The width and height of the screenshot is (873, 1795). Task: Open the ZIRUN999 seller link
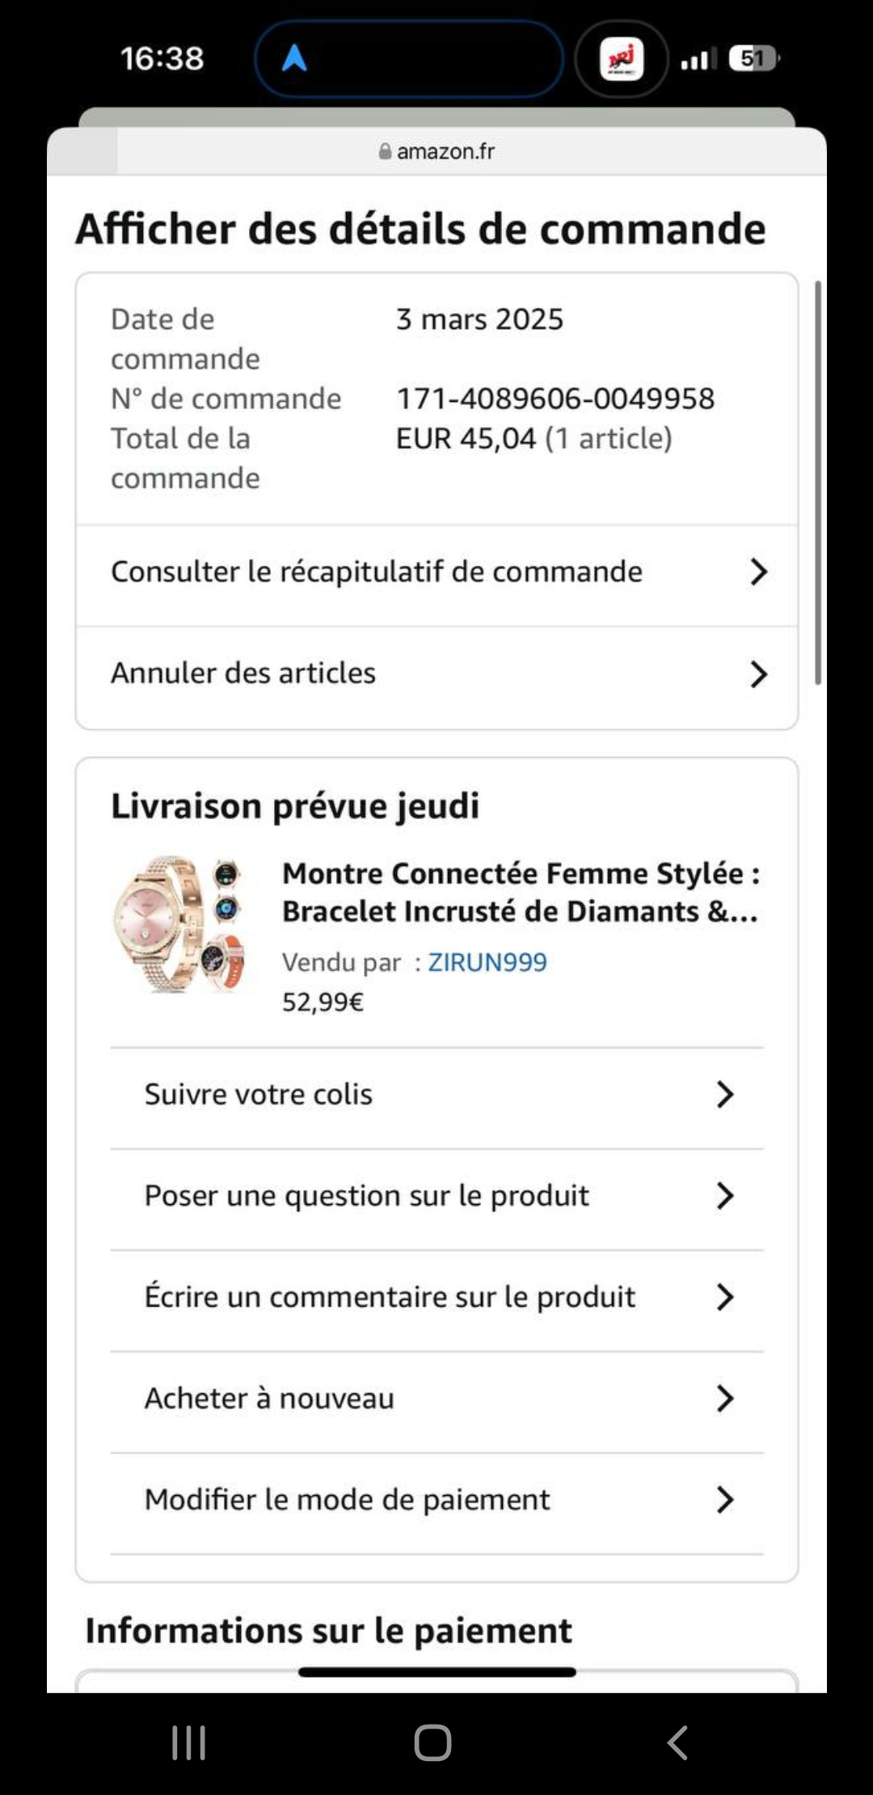click(487, 962)
